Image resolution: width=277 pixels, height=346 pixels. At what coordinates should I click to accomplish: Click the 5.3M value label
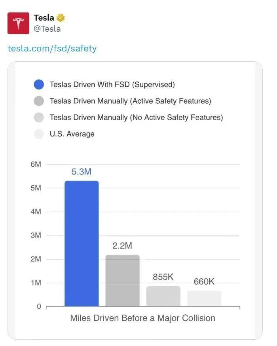tap(82, 172)
